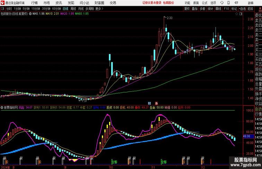Switch to the 15分钟 period tab

(36, 9)
